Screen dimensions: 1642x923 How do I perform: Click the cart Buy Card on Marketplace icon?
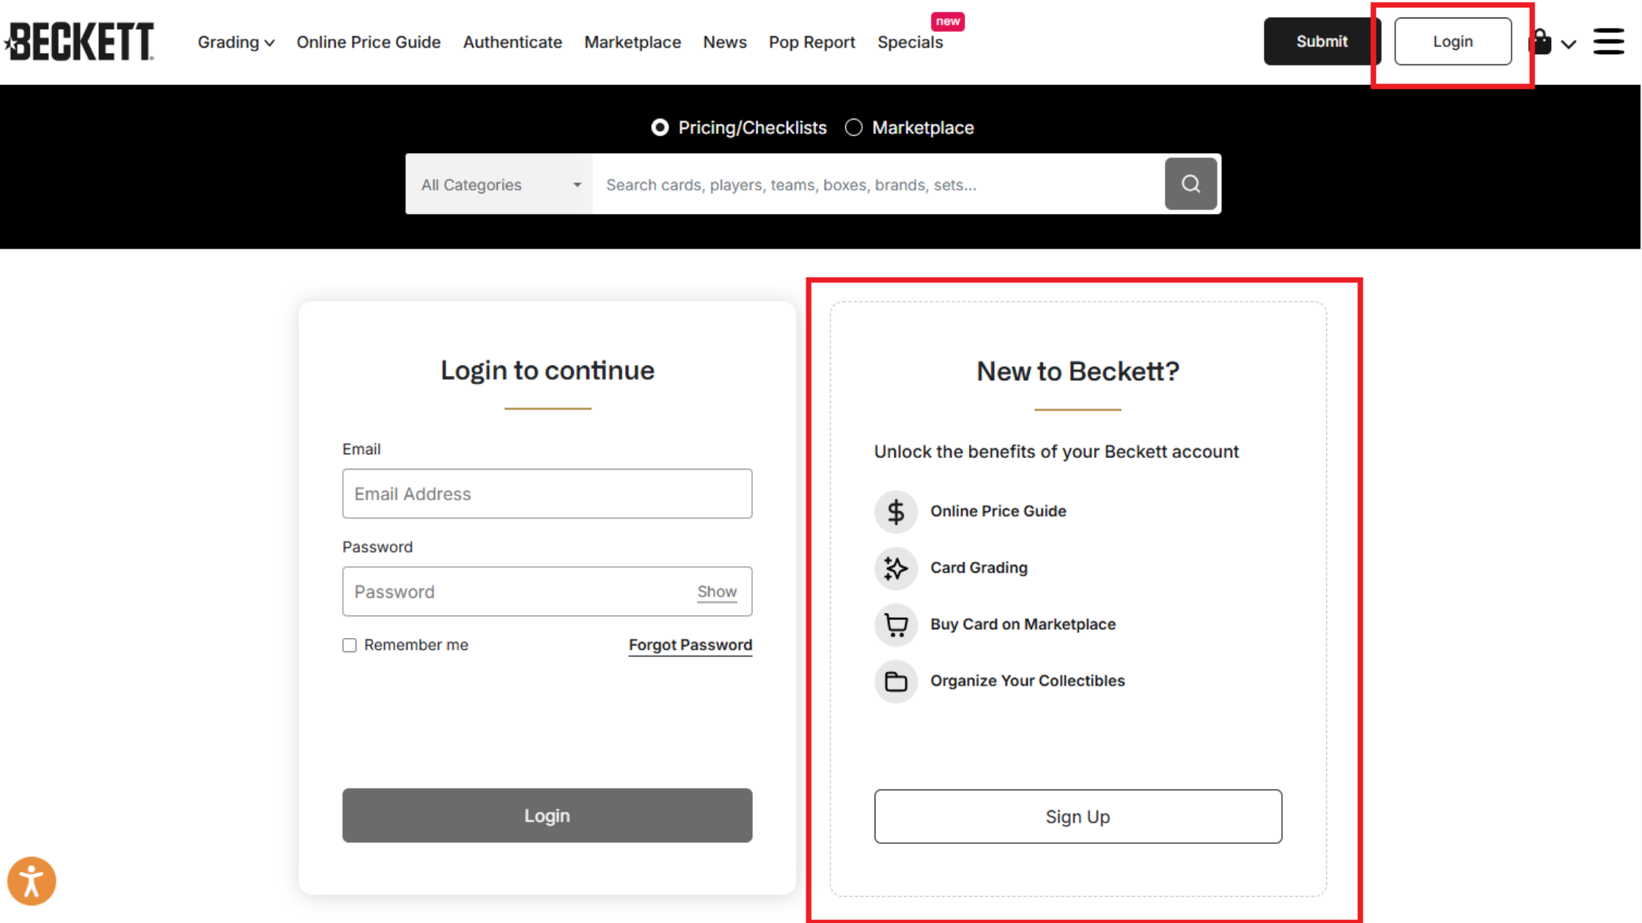pyautogui.click(x=896, y=624)
